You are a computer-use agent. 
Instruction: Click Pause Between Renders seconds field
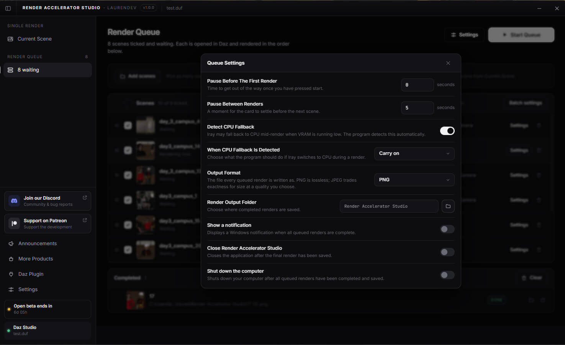[417, 108]
